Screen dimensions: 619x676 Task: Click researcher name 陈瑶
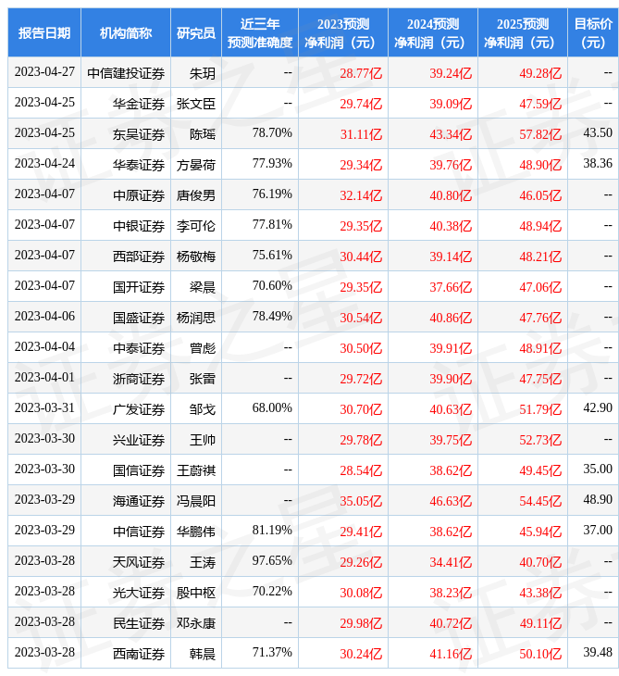pos(203,134)
